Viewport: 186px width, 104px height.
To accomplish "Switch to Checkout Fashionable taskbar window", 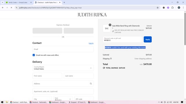I will (38, 102).
